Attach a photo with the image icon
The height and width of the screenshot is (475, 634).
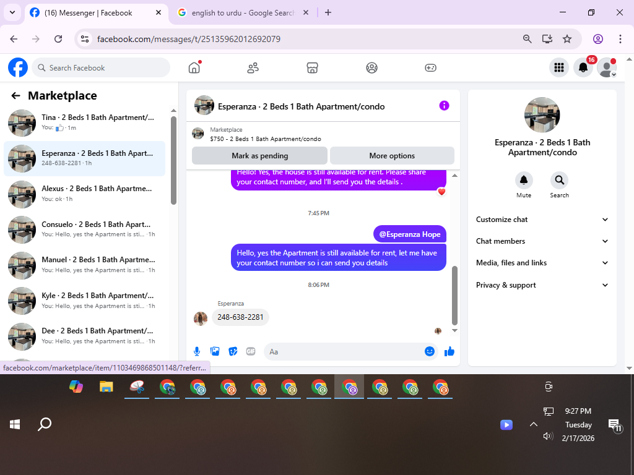pyautogui.click(x=215, y=351)
